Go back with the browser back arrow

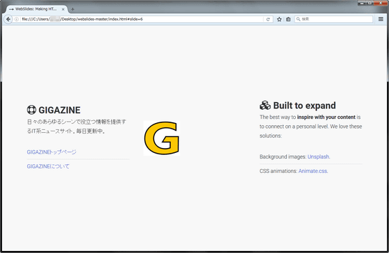pyautogui.click(x=8, y=19)
